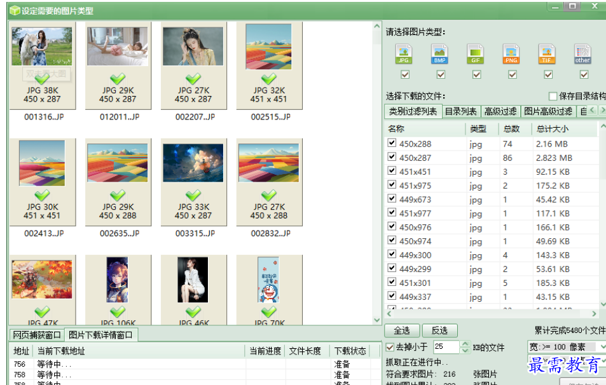Click the PNG file type icon
Viewport: 606px width, 385px height.
pyautogui.click(x=511, y=53)
